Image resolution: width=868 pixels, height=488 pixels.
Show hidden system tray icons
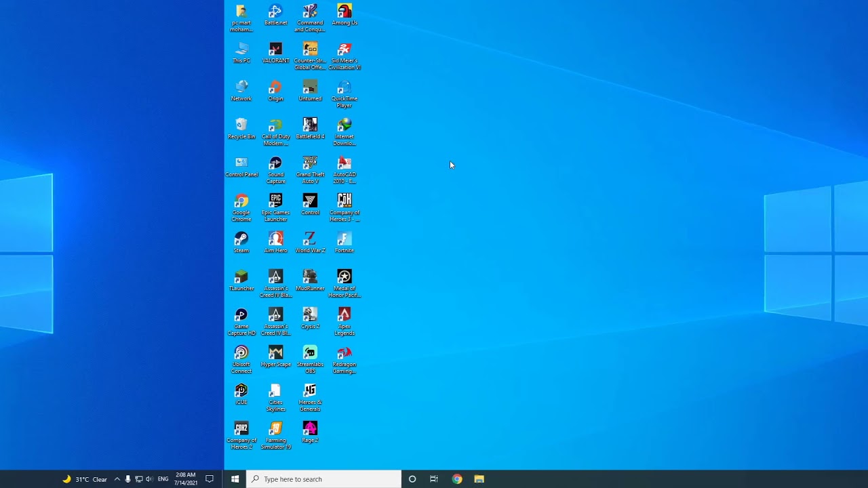(117, 479)
